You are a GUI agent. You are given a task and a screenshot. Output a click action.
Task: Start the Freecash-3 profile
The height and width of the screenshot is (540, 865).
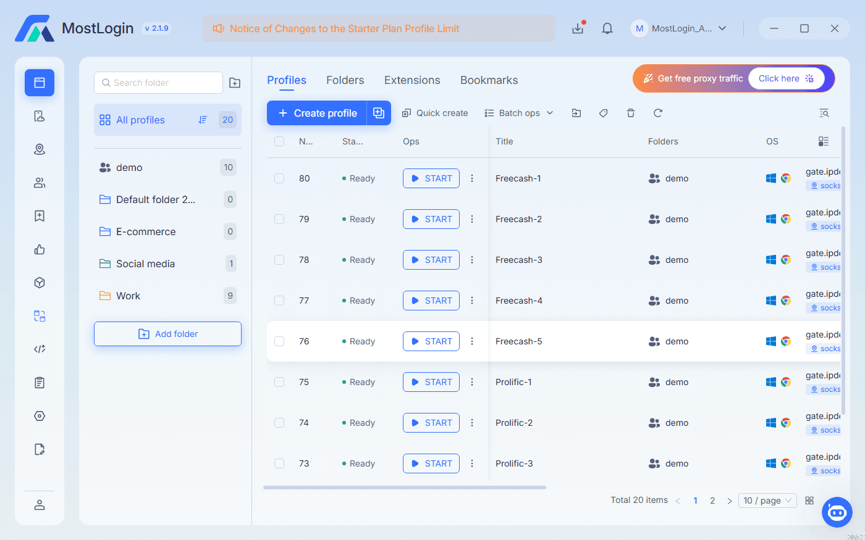click(431, 260)
